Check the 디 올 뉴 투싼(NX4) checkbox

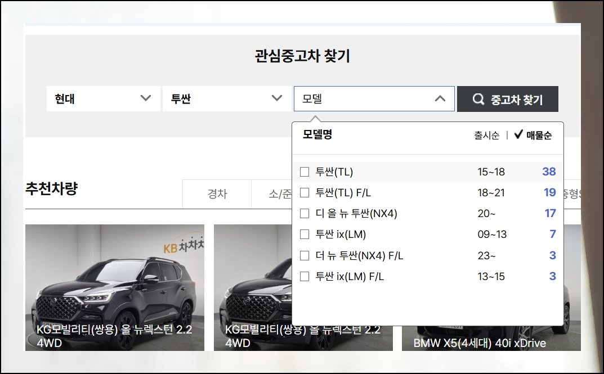[x=305, y=214]
